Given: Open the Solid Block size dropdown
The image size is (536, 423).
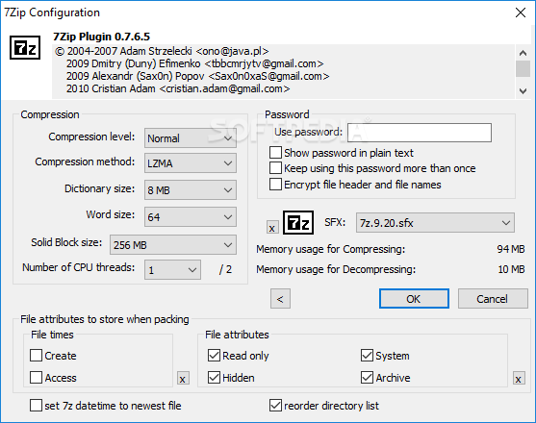Looking at the screenshot, I should tap(173, 245).
